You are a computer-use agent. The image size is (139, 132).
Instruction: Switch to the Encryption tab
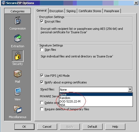(x=56, y=11)
